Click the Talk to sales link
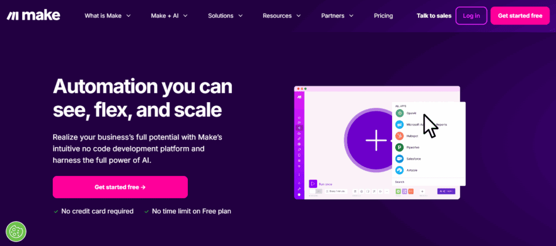 point(434,16)
